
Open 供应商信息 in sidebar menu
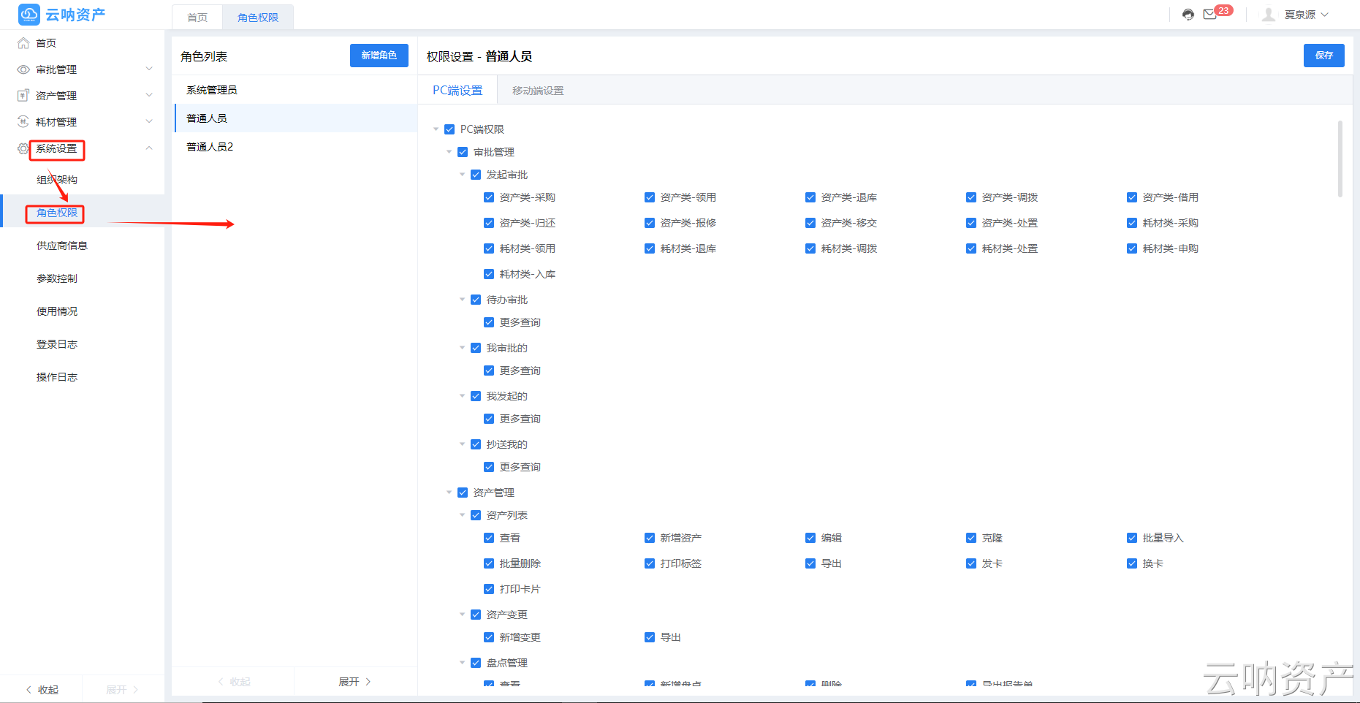pyautogui.click(x=62, y=246)
